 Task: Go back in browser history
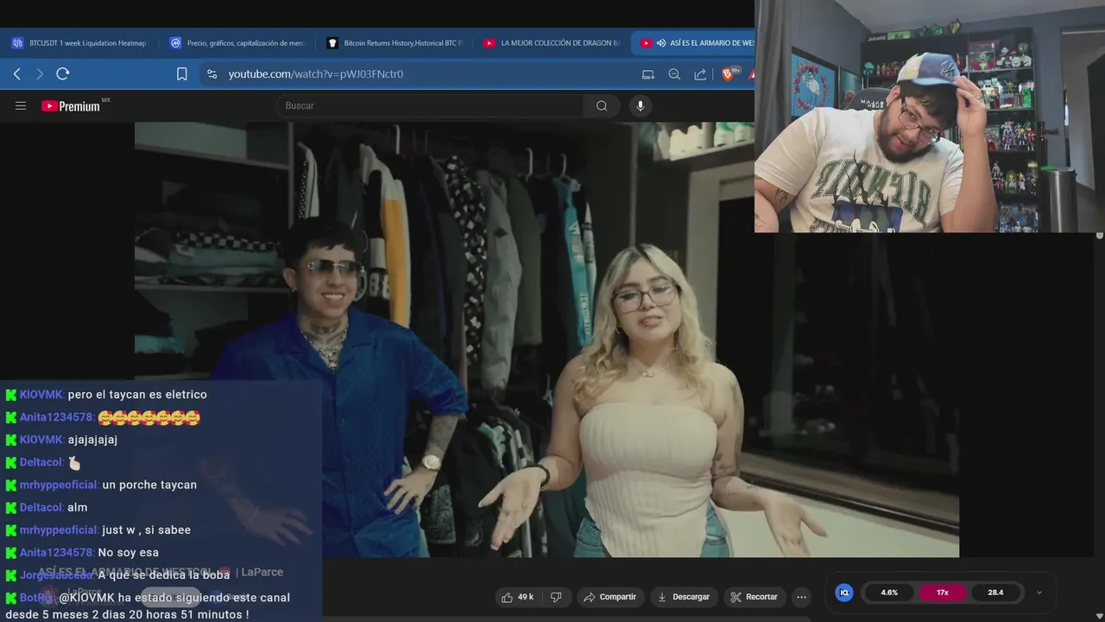17,74
